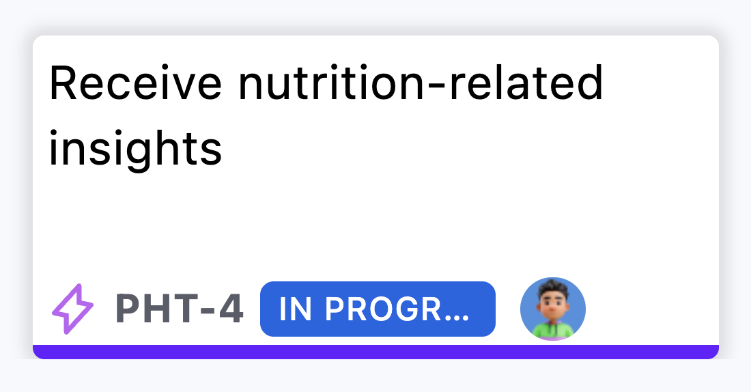Click the purple bar along card bottom
Image resolution: width=751 pixels, height=392 pixels.
[375, 352]
